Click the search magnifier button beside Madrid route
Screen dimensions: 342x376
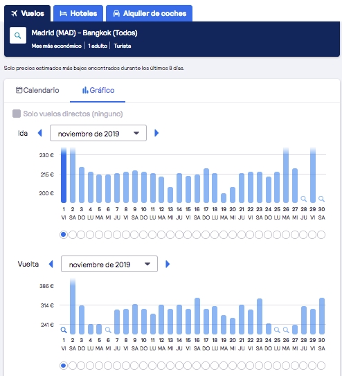click(18, 35)
